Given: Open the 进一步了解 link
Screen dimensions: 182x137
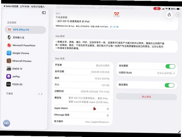Looking at the screenshot, I should pyautogui.click(x=114, y=27).
